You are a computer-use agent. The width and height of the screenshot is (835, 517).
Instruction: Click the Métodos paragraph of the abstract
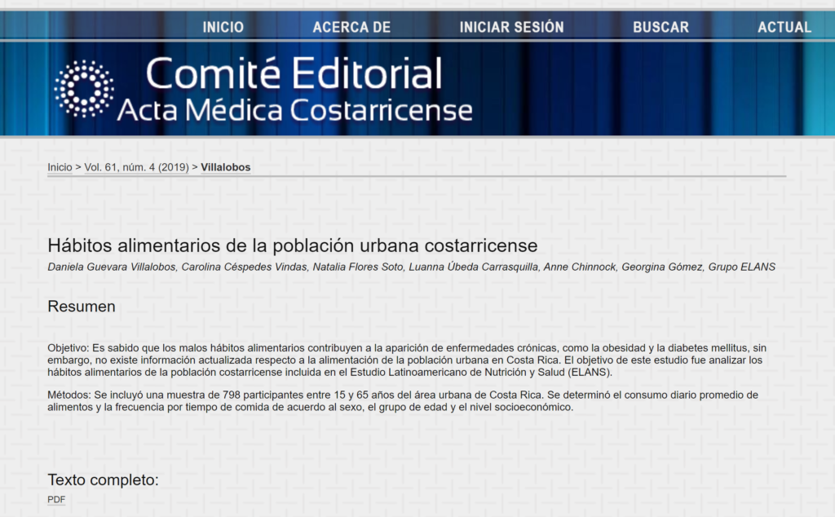click(403, 401)
